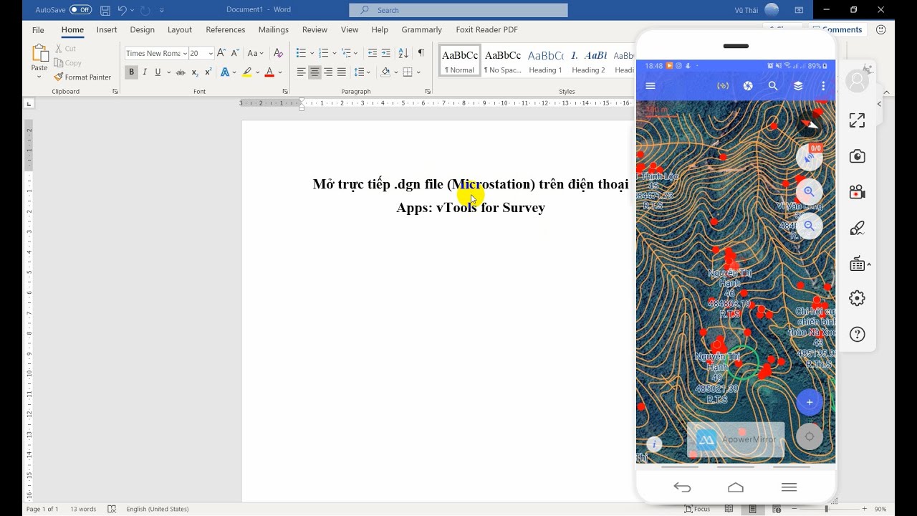This screenshot has width=917, height=516.
Task: Take a screenshot with ApowerMirror camera icon
Action: tap(857, 156)
